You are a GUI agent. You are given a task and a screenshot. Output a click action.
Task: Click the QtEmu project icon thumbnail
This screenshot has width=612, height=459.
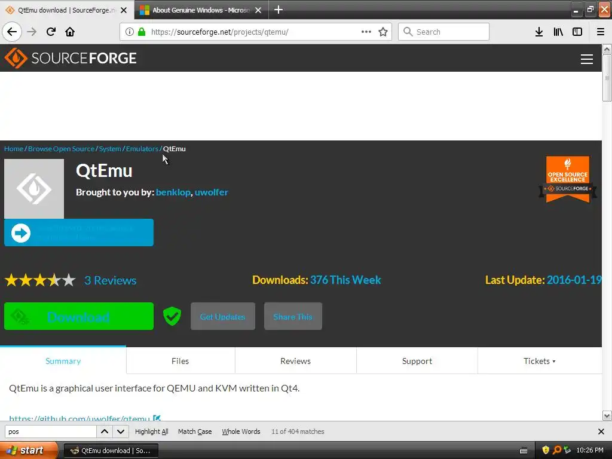34,188
